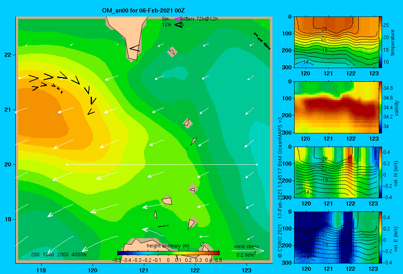Click the black 12m drifter arrow legend marker
The height and width of the screenshot is (274, 403).
point(179,25)
